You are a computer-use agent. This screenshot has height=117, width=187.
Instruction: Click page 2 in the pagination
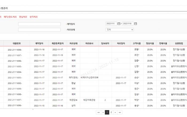point(111,112)
